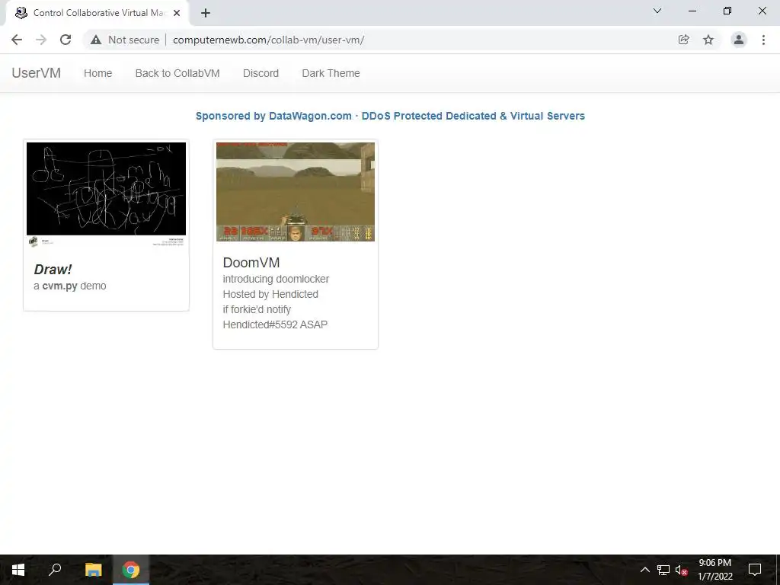Viewport: 780px width, 585px height.
Task: Show hidden system tray icons
Action: [x=644, y=570]
